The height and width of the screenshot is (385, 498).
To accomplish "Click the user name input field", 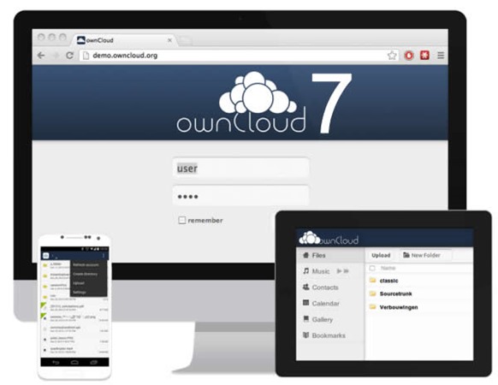I will [x=240, y=168].
